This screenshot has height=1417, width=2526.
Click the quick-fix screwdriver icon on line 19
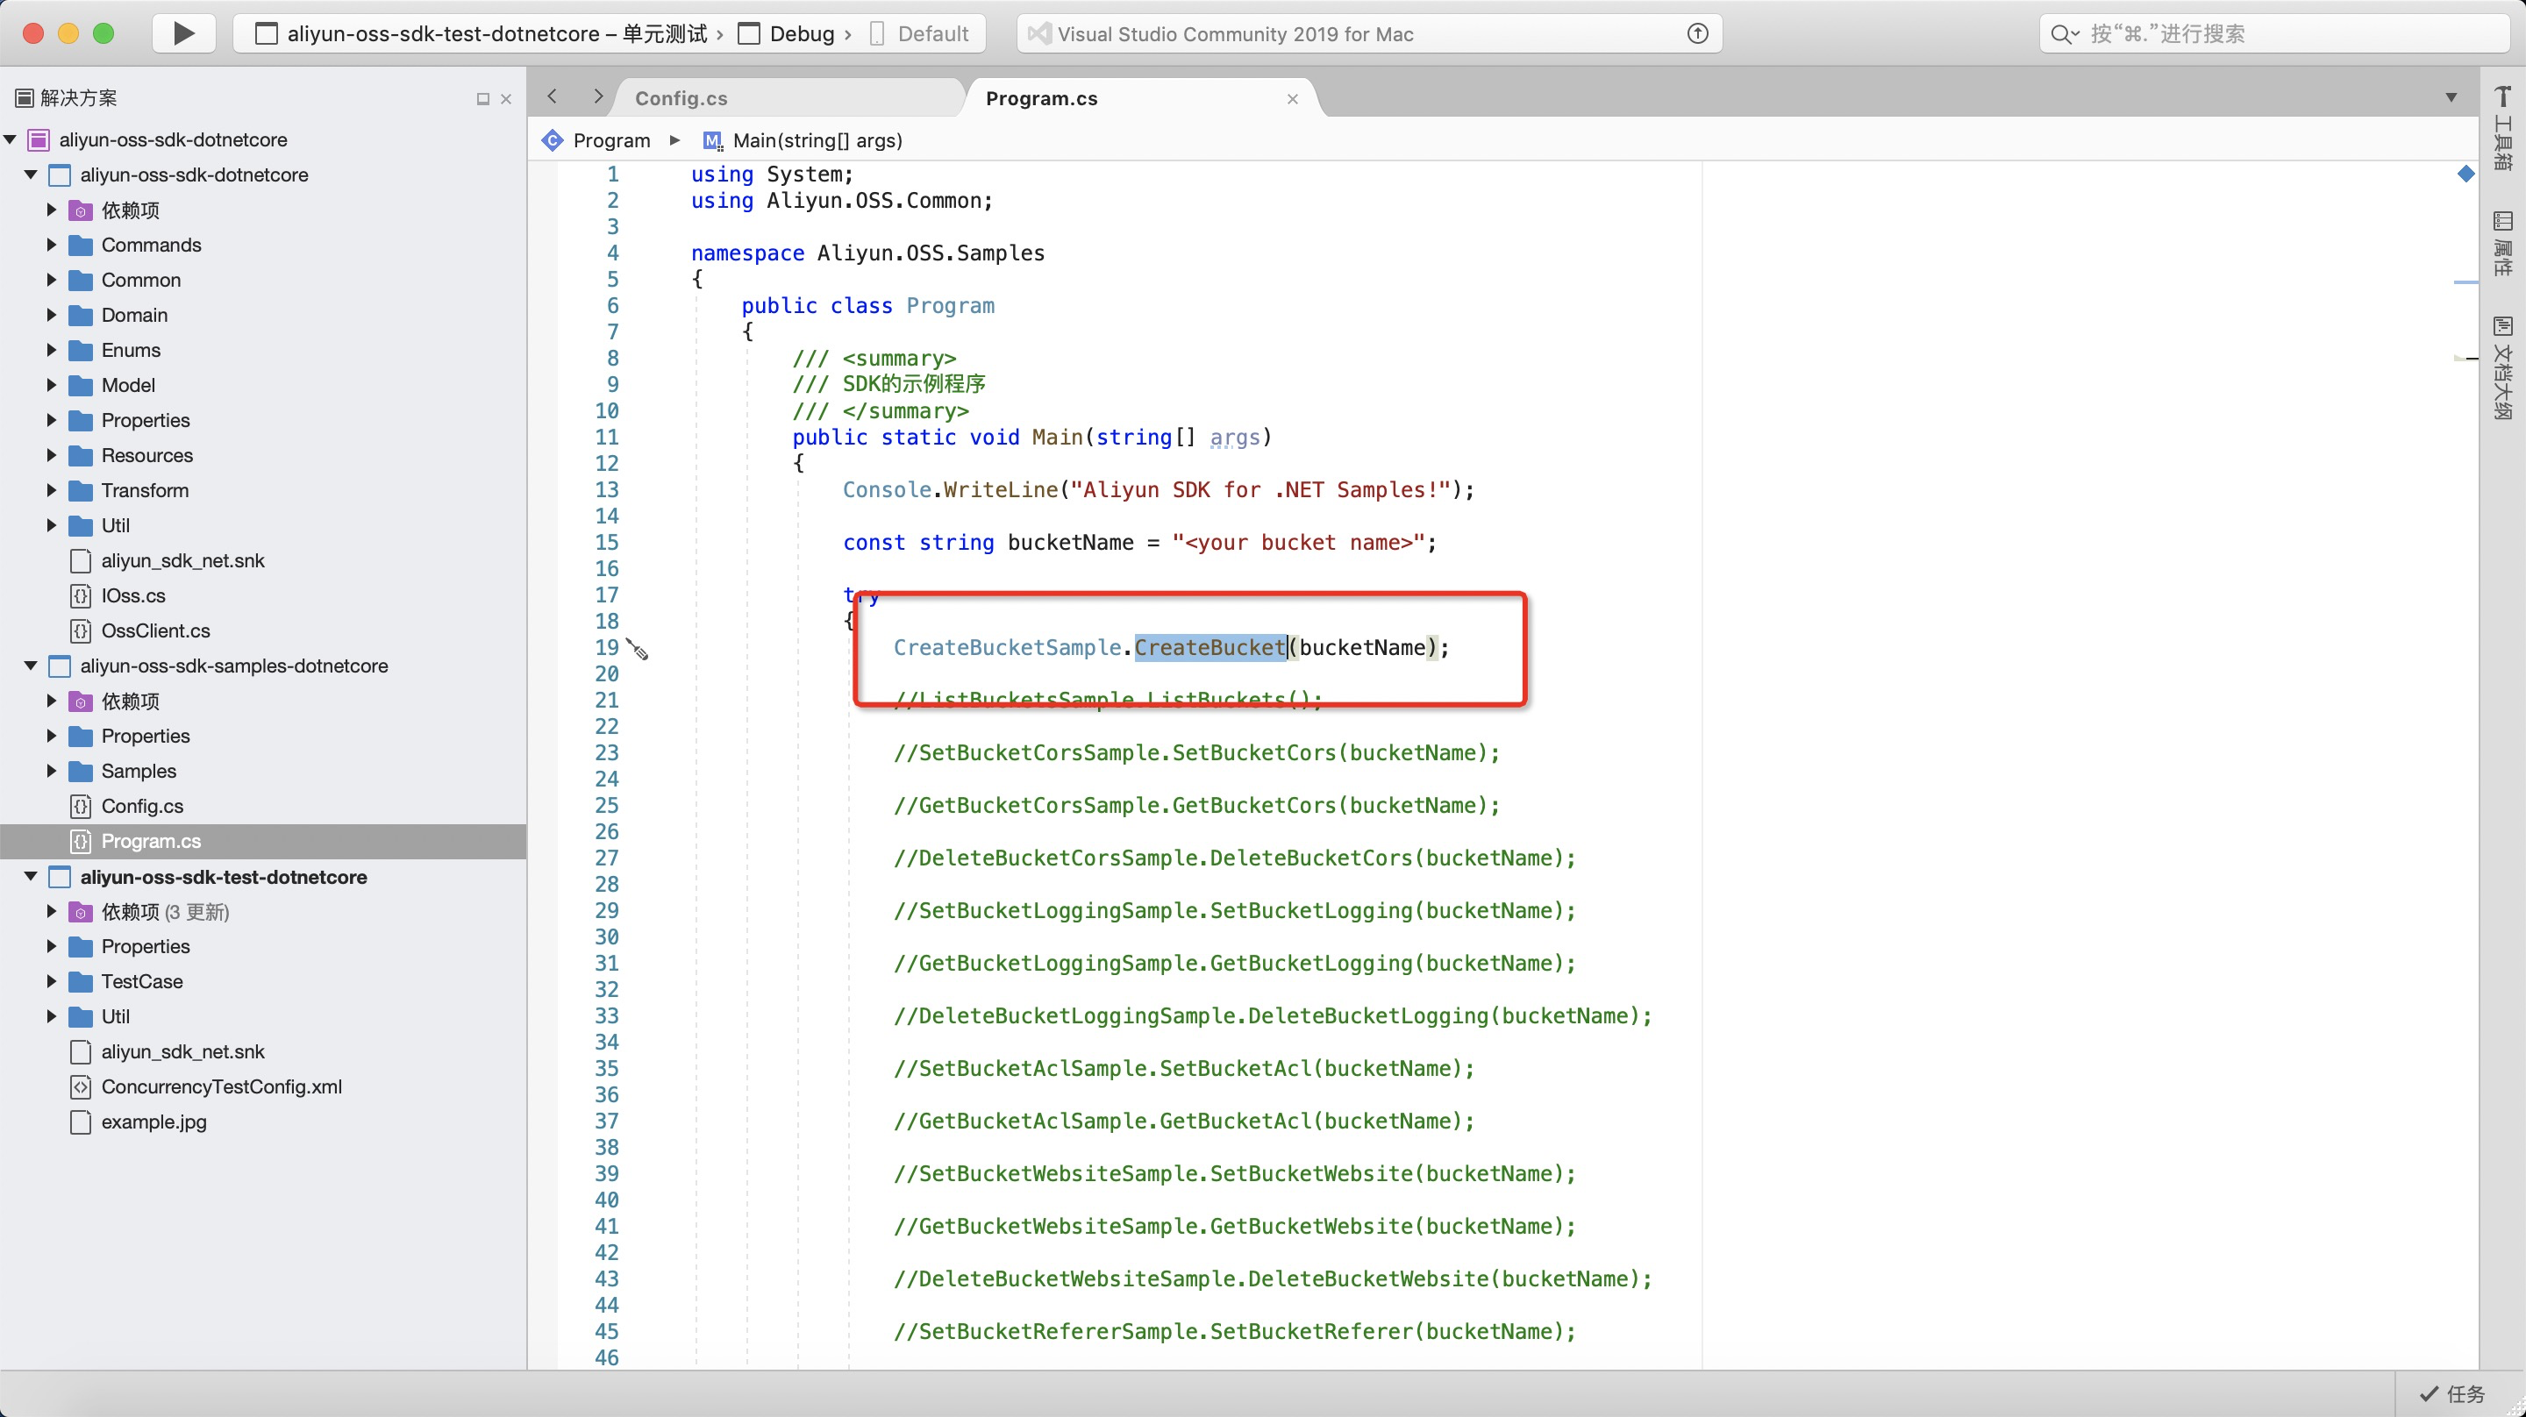click(x=638, y=649)
